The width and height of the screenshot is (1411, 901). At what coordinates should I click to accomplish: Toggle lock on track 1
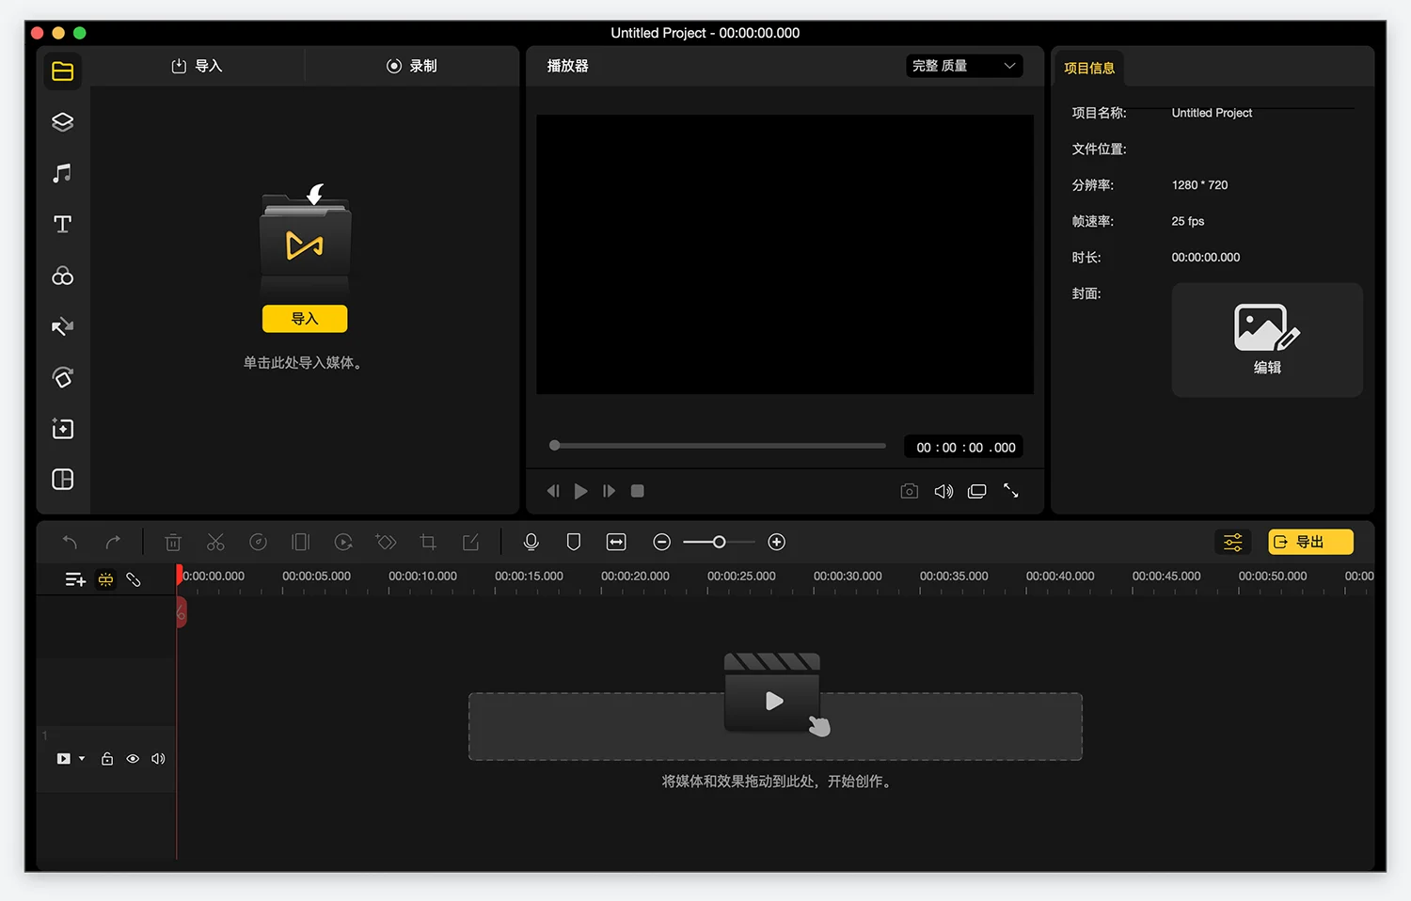click(107, 759)
